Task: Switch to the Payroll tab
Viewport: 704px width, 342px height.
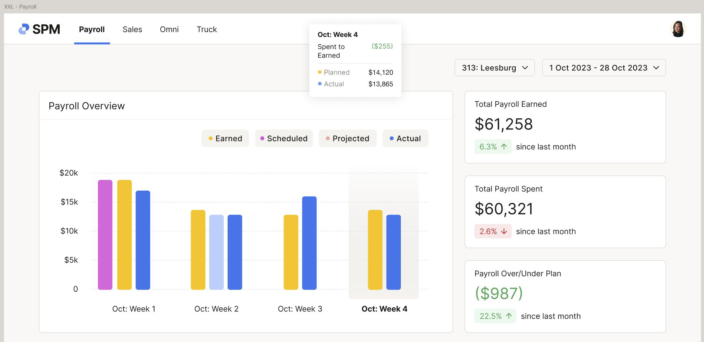Action: click(x=92, y=29)
